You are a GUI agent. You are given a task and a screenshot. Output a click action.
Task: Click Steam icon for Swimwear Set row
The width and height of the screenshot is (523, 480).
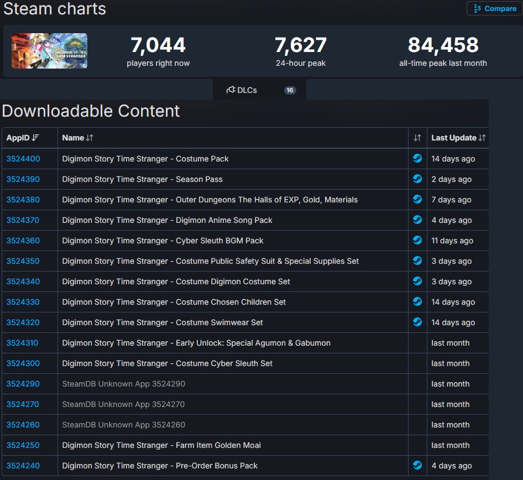(x=417, y=322)
